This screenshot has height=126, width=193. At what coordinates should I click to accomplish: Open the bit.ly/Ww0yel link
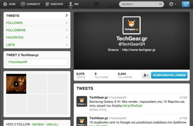pos(132,106)
